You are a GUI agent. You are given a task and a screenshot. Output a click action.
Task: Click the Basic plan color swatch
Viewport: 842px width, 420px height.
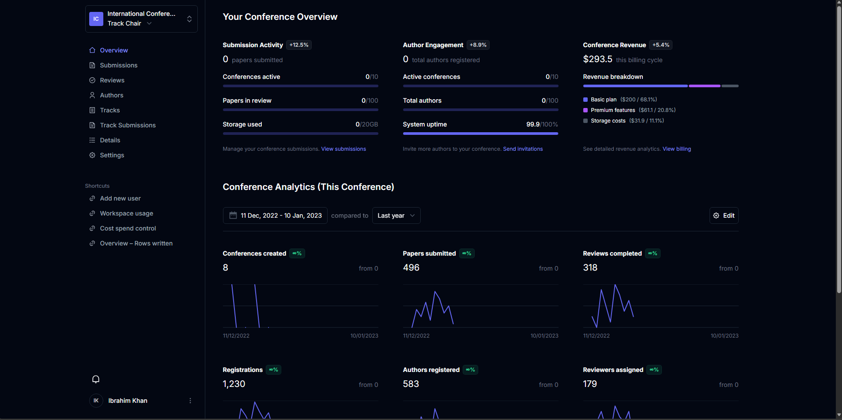pos(585,100)
